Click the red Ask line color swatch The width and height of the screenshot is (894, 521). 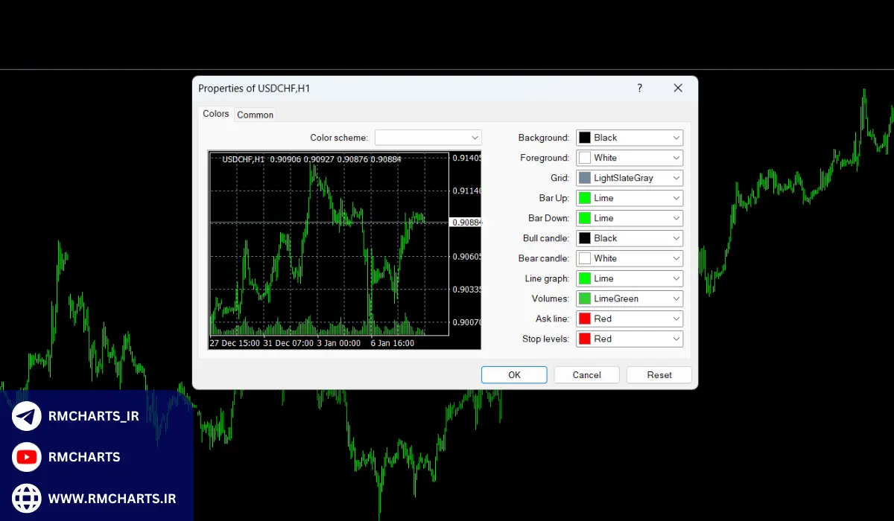point(585,319)
